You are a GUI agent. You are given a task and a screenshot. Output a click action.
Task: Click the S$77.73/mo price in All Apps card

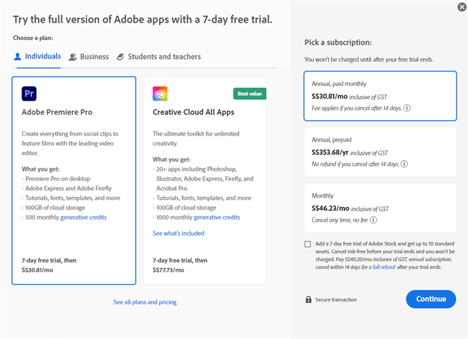pos(168,270)
